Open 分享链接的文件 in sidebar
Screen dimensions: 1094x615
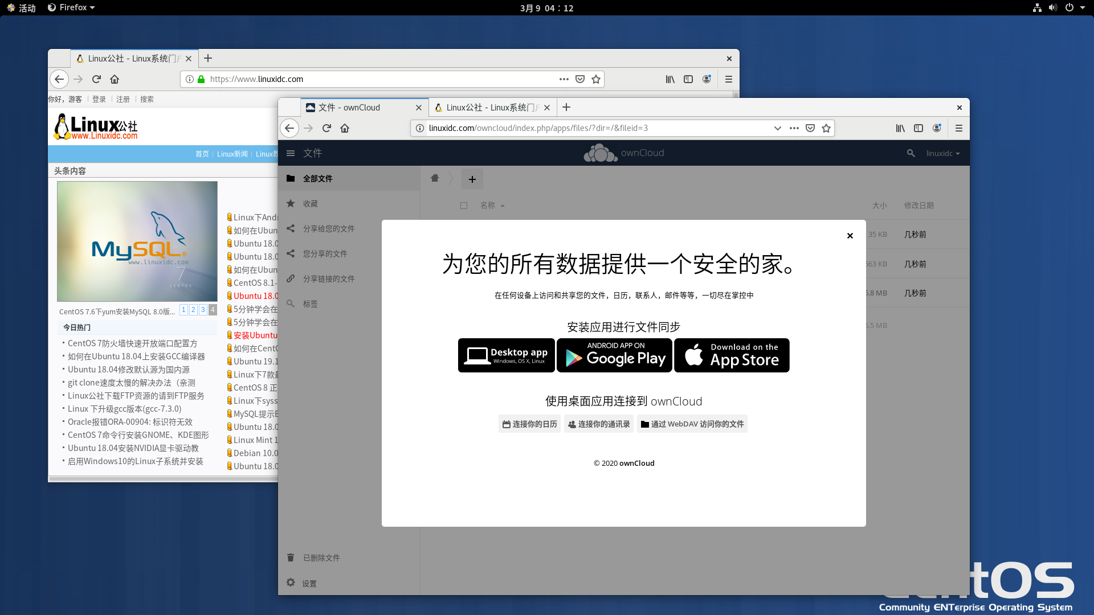(x=349, y=278)
